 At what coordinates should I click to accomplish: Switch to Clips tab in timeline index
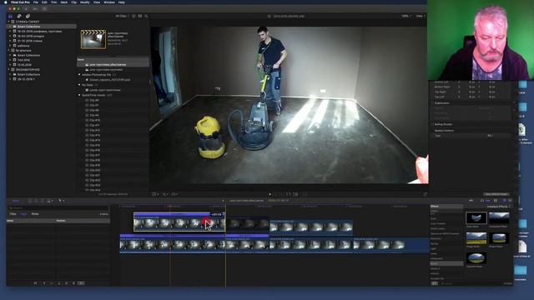click(x=13, y=214)
